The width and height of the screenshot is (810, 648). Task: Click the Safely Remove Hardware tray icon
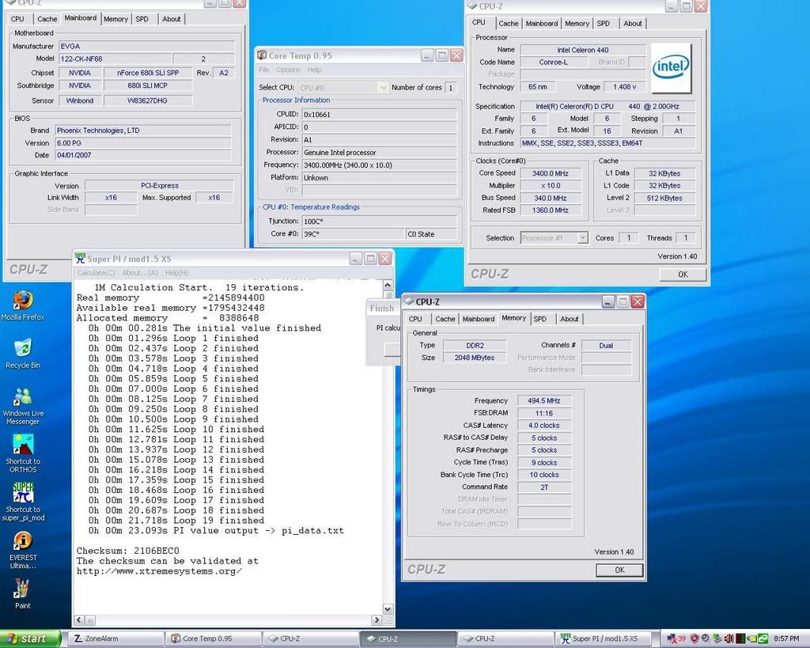point(717,639)
